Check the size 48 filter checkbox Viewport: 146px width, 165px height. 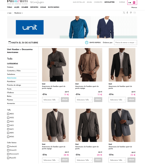(8, 115)
